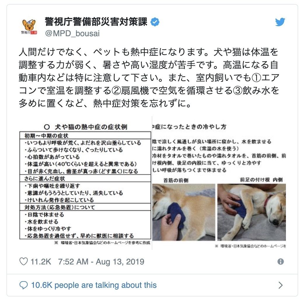Click the さらに進んだ症状 section heading
The image size is (304, 303).
(x=45, y=178)
